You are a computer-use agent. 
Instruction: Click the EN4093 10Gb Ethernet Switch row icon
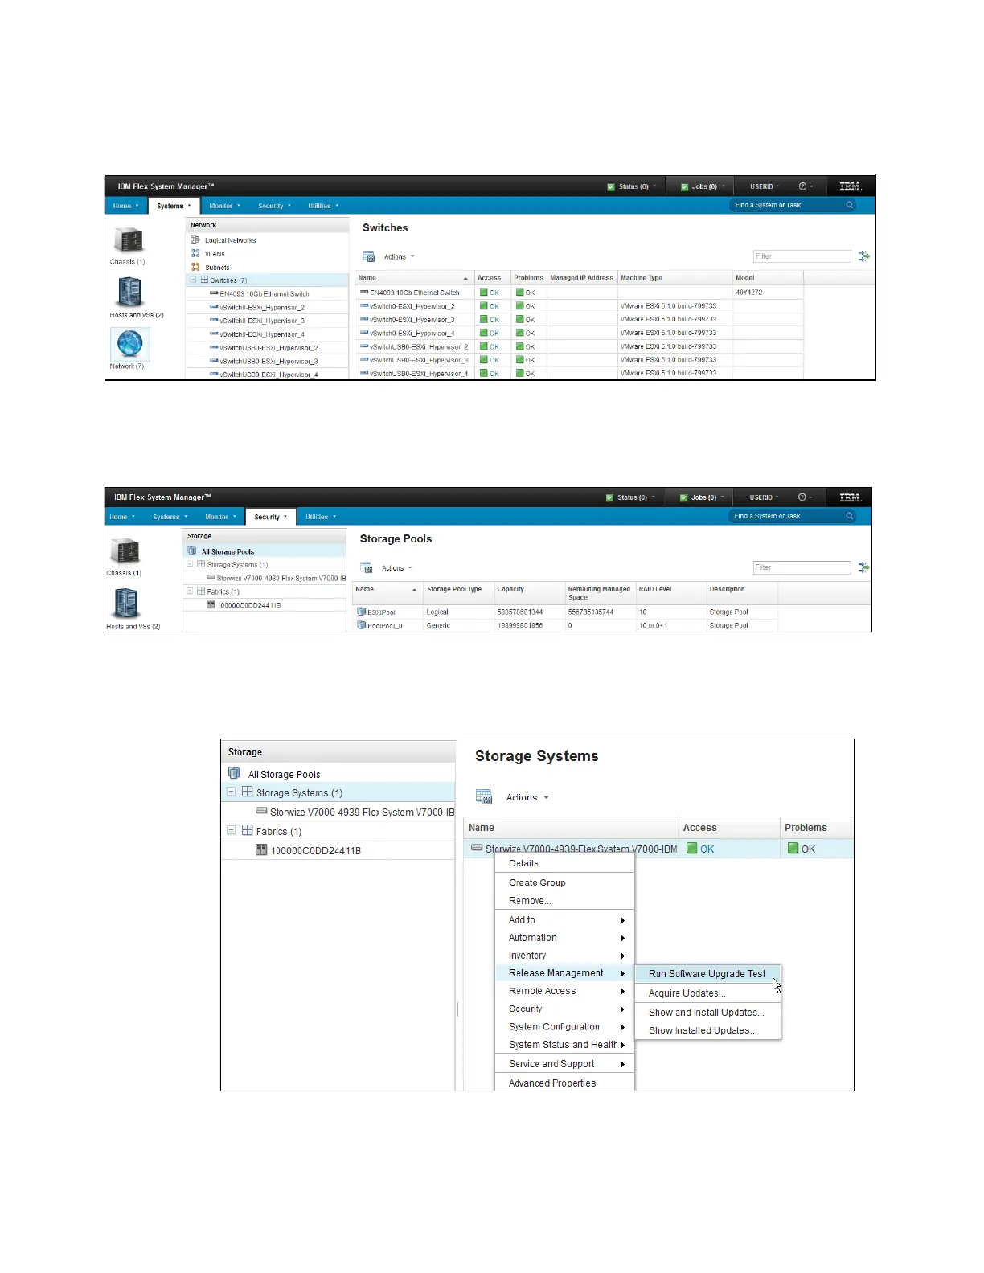pos(364,292)
